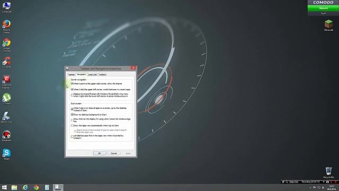Click the Action Center flag tray icon

click(314, 188)
